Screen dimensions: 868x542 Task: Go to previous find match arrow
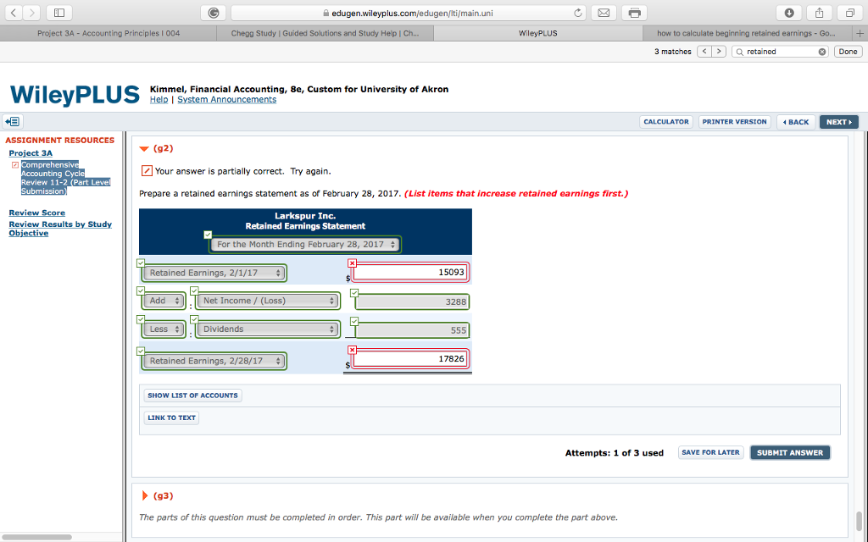point(704,52)
